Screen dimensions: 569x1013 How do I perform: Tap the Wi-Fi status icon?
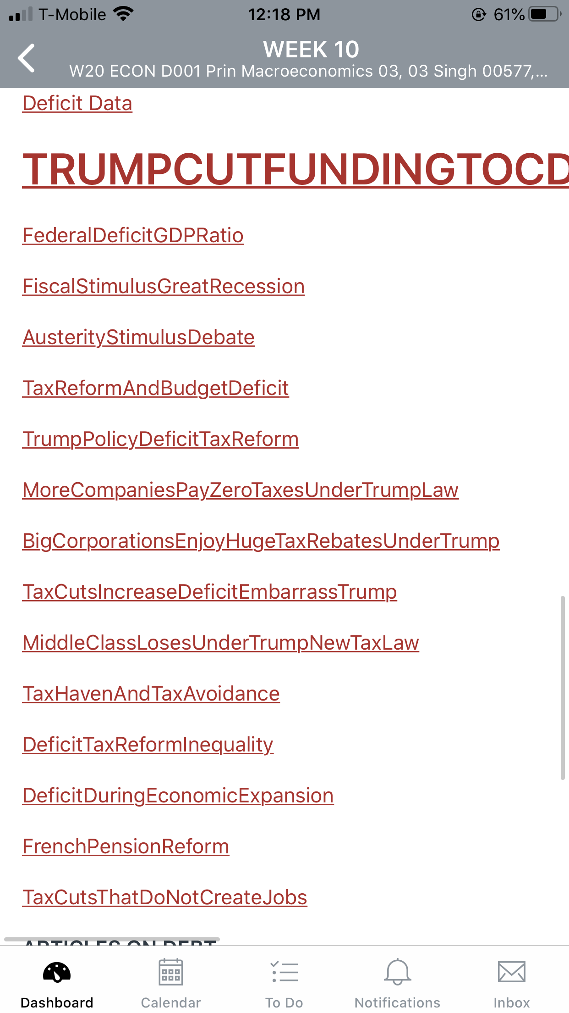pyautogui.click(x=123, y=14)
